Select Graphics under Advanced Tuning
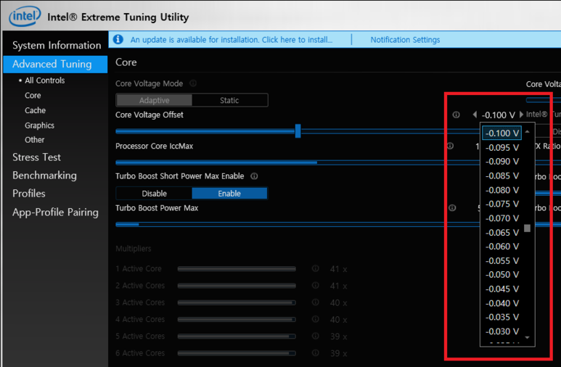Viewport: 561px width, 367px height. coord(39,125)
